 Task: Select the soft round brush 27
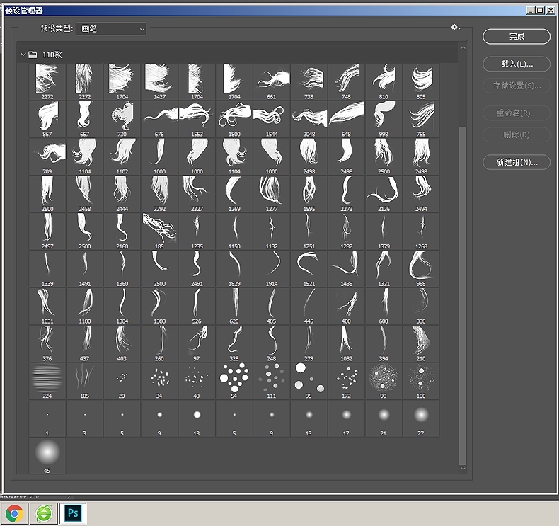click(421, 418)
